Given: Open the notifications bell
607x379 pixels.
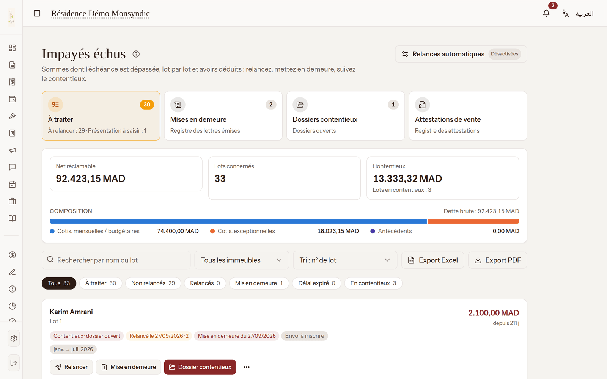Looking at the screenshot, I should [546, 13].
